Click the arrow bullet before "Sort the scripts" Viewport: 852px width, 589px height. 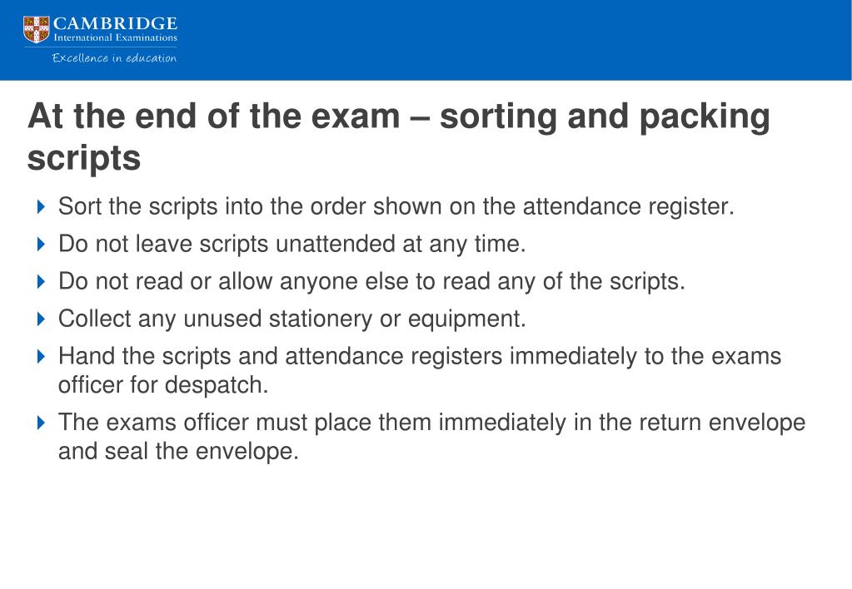42,207
